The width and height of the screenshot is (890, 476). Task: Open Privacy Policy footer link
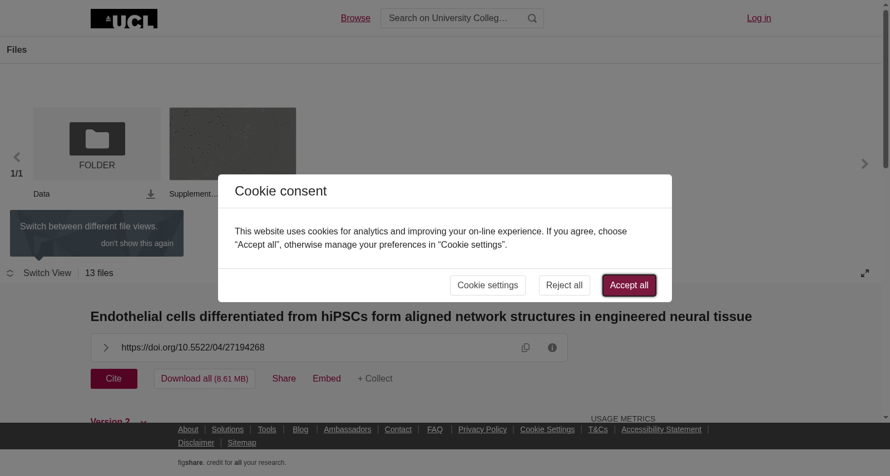coord(483,429)
